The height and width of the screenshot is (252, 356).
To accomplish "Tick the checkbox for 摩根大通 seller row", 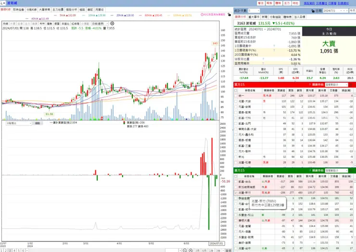I will pyautogui.click(x=236, y=220).
